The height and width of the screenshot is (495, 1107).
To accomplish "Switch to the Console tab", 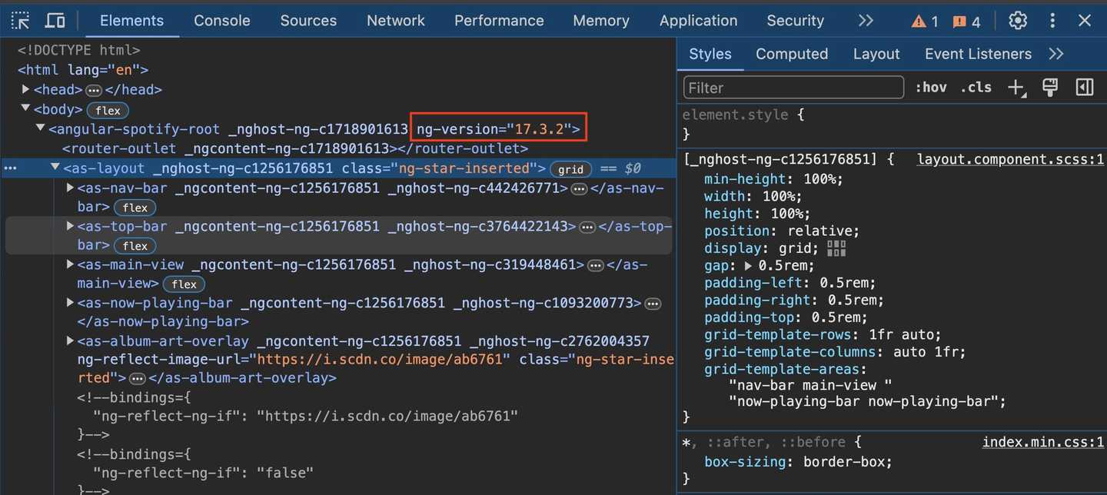I will (x=221, y=21).
